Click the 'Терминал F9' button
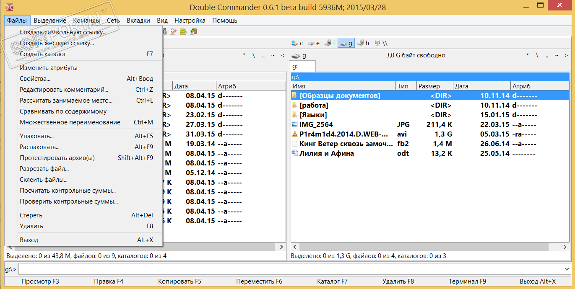Viewport: 575px width, 289px height. [467, 281]
